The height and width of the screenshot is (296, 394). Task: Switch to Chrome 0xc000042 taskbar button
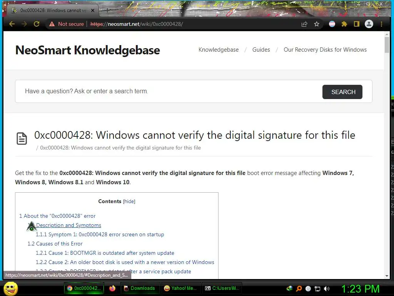pyautogui.click(x=83, y=288)
